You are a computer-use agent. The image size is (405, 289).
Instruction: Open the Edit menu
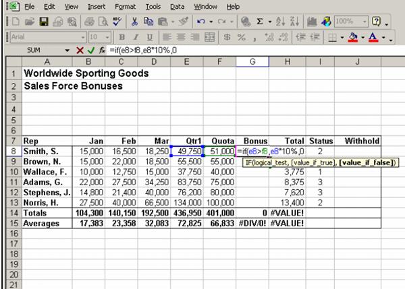tap(49, 7)
